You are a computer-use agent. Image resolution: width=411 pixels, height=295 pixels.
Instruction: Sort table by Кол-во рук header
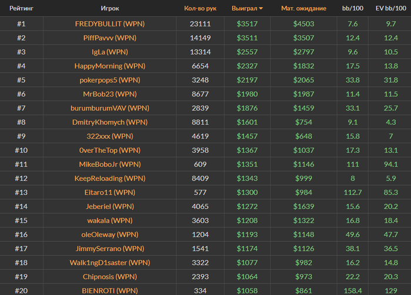200,8
